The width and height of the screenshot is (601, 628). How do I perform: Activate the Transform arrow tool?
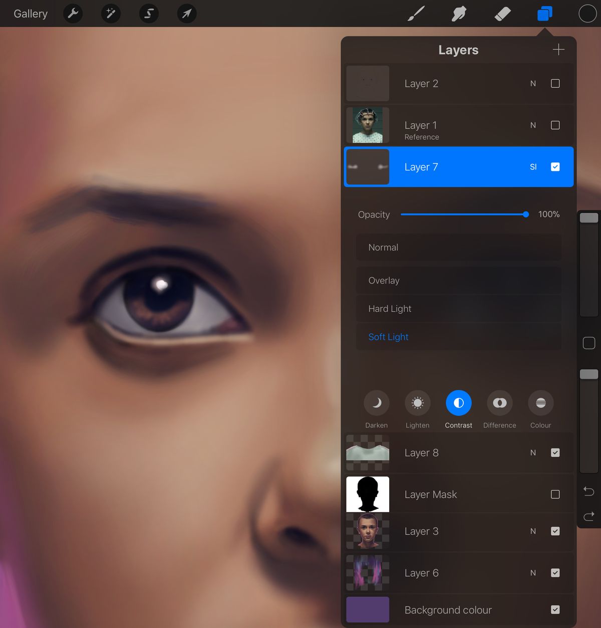tap(186, 14)
